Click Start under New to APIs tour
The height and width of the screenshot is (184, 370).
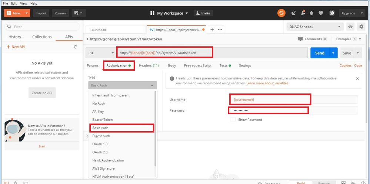point(42,146)
